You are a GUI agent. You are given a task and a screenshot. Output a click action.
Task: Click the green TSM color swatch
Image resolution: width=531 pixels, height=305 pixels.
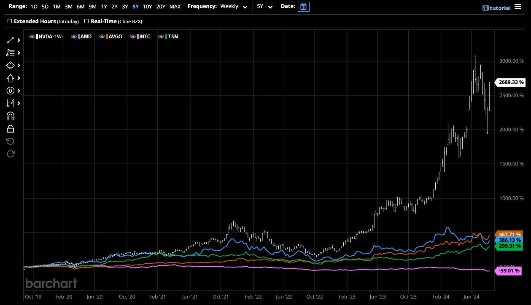click(166, 37)
